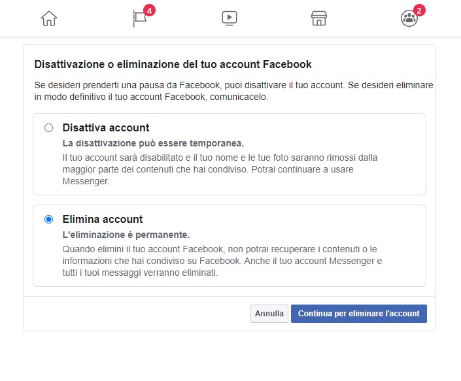Cancel with the Annulla button
The height and width of the screenshot is (381, 461).
[269, 314]
